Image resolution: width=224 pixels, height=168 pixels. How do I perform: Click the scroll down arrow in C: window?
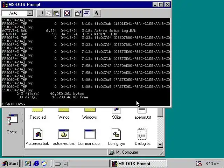pos(160,145)
